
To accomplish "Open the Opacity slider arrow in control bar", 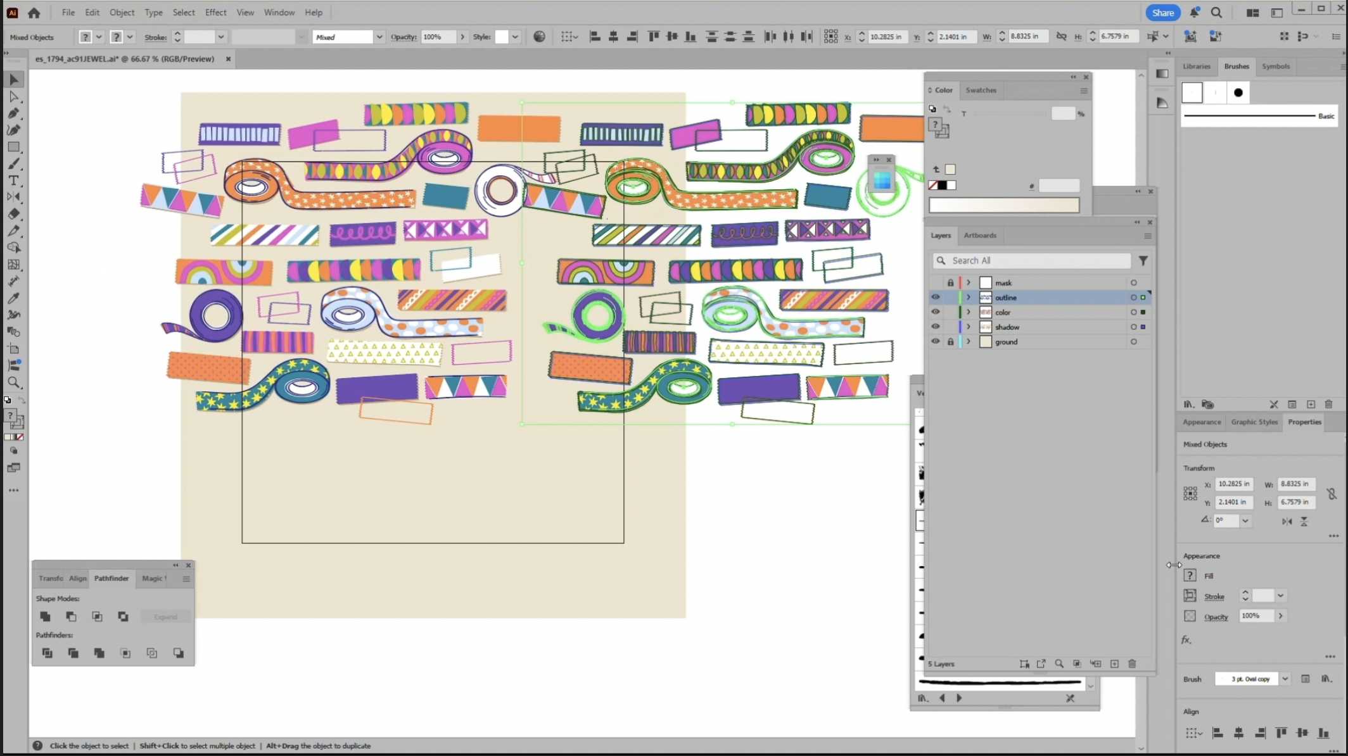I will click(462, 37).
